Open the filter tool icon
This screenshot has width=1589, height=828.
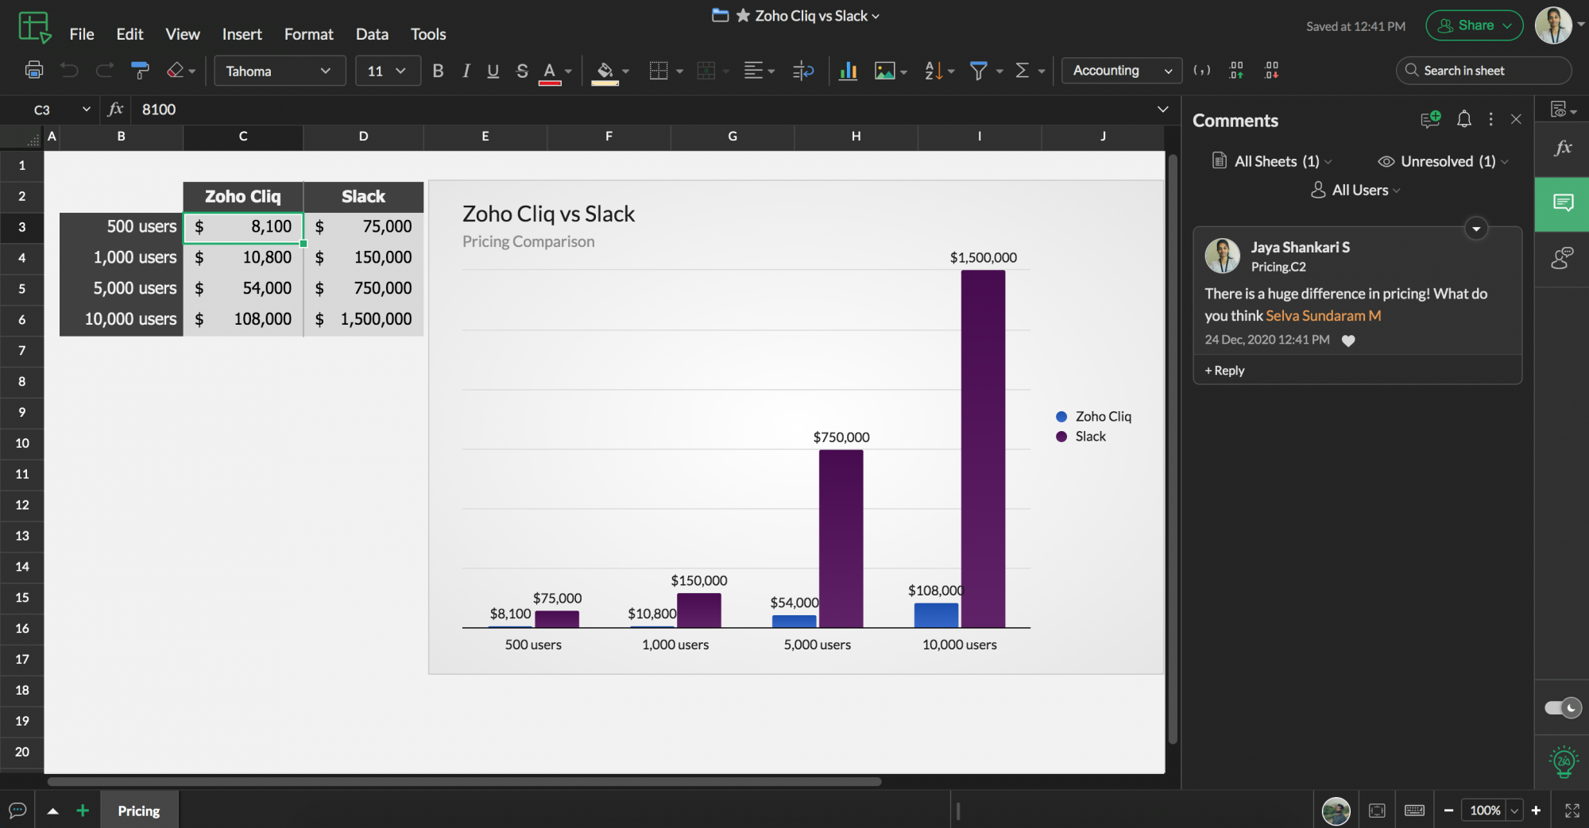coord(978,71)
